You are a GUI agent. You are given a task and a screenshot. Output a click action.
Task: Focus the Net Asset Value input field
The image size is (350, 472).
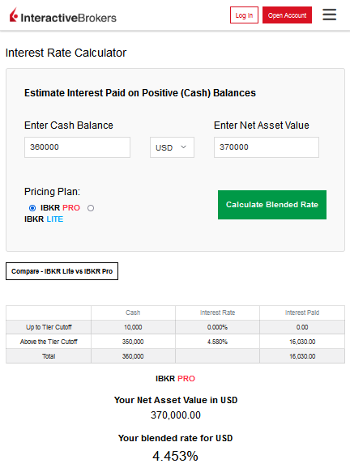267,147
